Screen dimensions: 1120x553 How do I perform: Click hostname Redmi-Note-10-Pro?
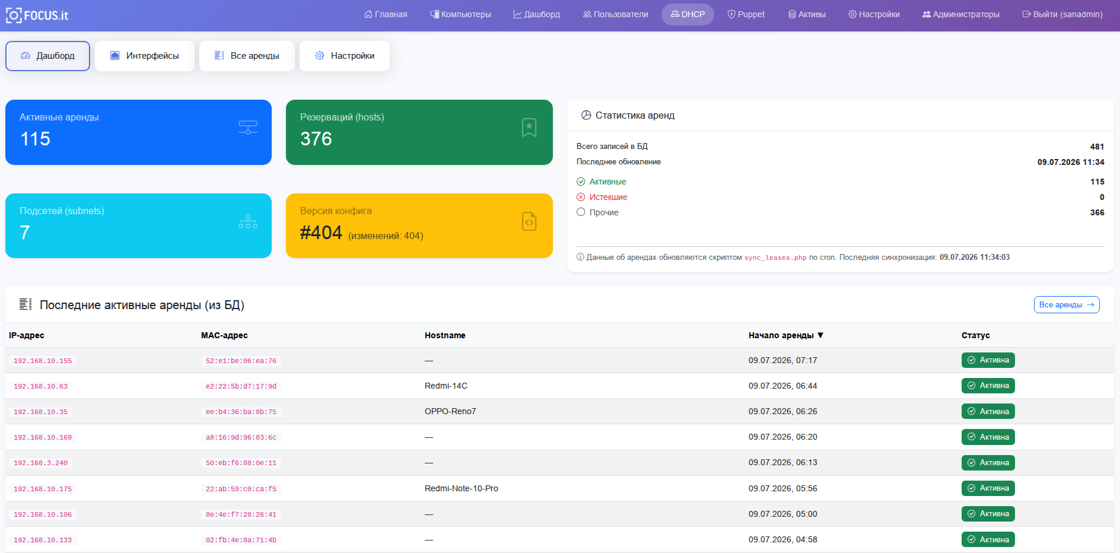pos(462,488)
